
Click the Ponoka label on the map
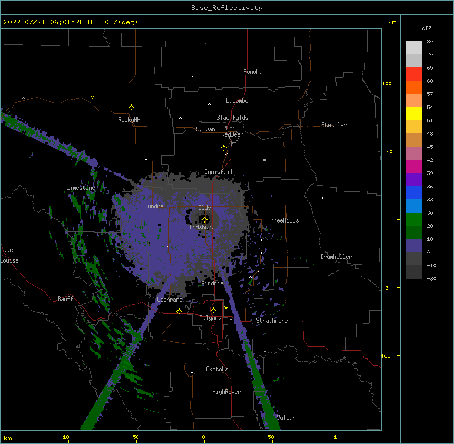253,72
